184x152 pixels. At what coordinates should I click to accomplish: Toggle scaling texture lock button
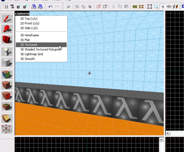point(169,7)
